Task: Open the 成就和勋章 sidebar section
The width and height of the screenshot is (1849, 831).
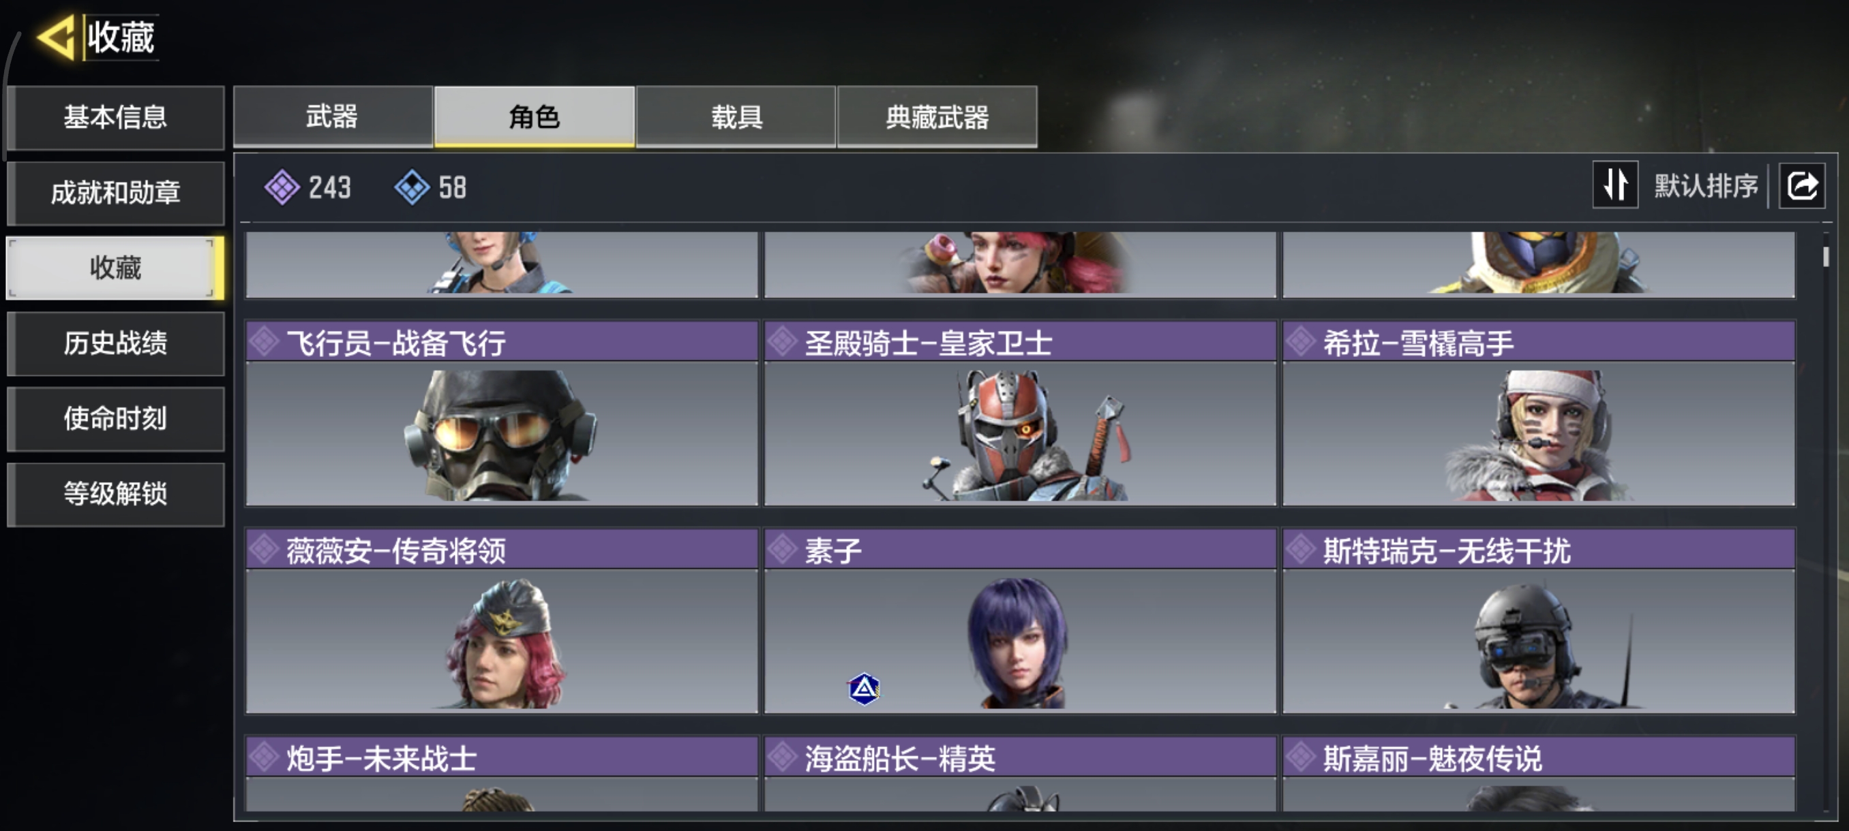Action: pos(116,193)
